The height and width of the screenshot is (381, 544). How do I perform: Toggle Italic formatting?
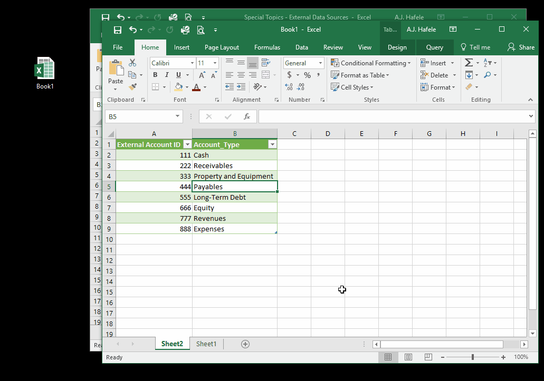tap(167, 75)
